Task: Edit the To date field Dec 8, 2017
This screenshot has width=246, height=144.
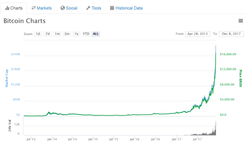Action: click(x=231, y=34)
